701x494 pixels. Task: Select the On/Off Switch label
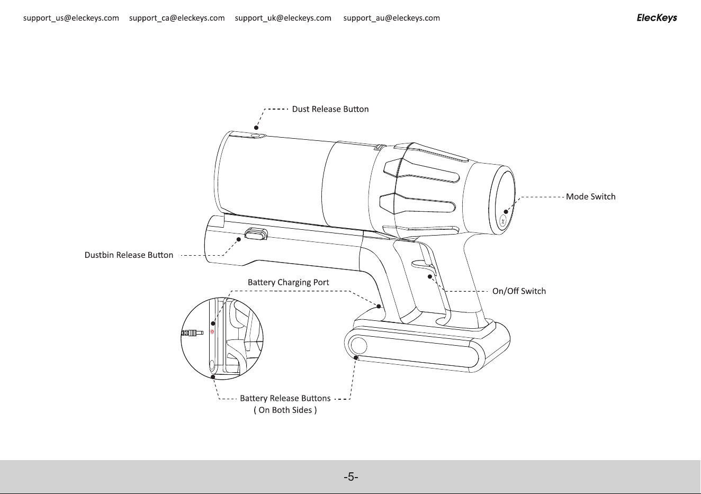tap(519, 291)
